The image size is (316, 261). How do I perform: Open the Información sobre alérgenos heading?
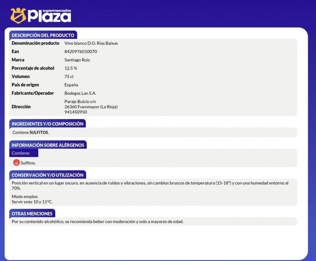pos(48,145)
